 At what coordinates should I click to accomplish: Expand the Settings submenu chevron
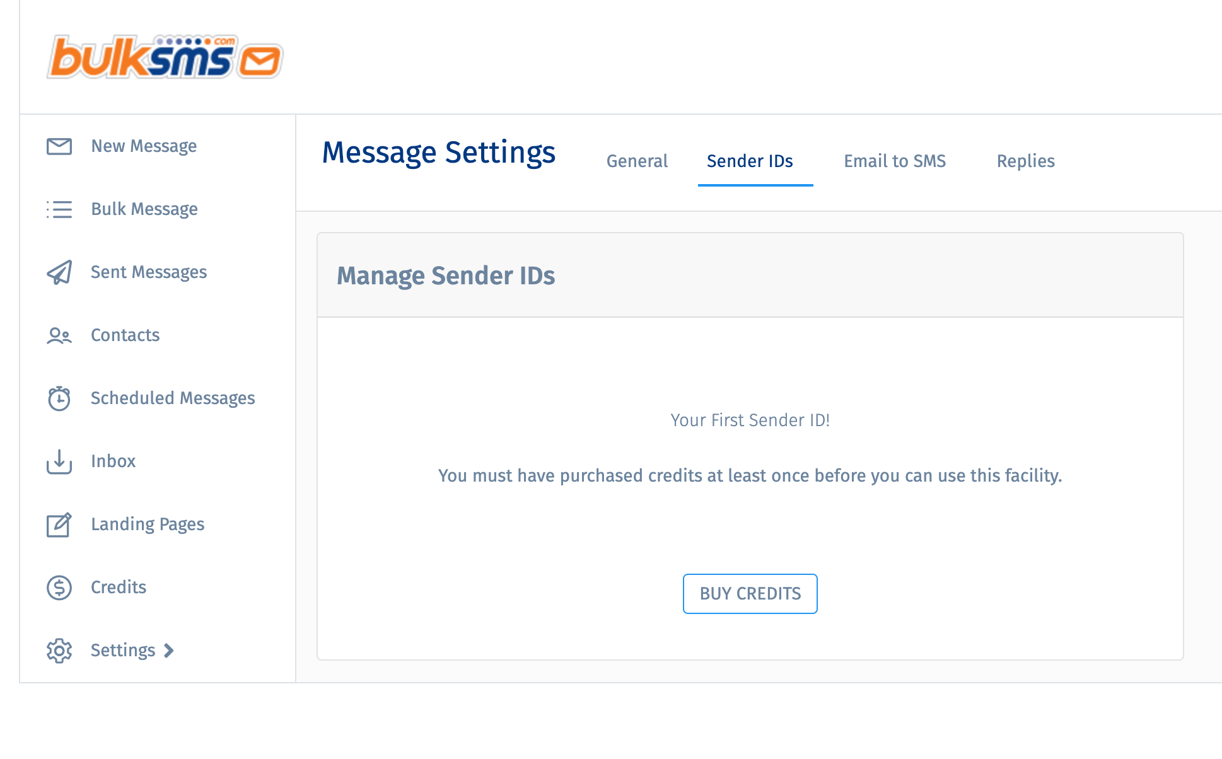(169, 651)
